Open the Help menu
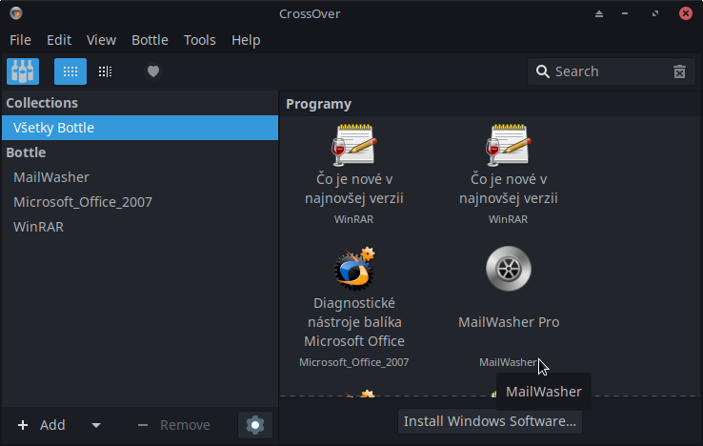Viewport: 703px width, 446px height. (x=246, y=40)
